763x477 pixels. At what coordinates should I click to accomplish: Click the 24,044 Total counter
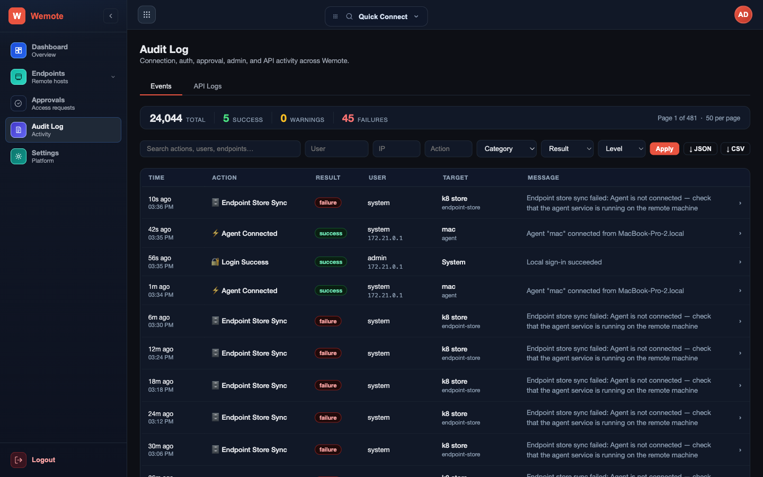coord(178,118)
